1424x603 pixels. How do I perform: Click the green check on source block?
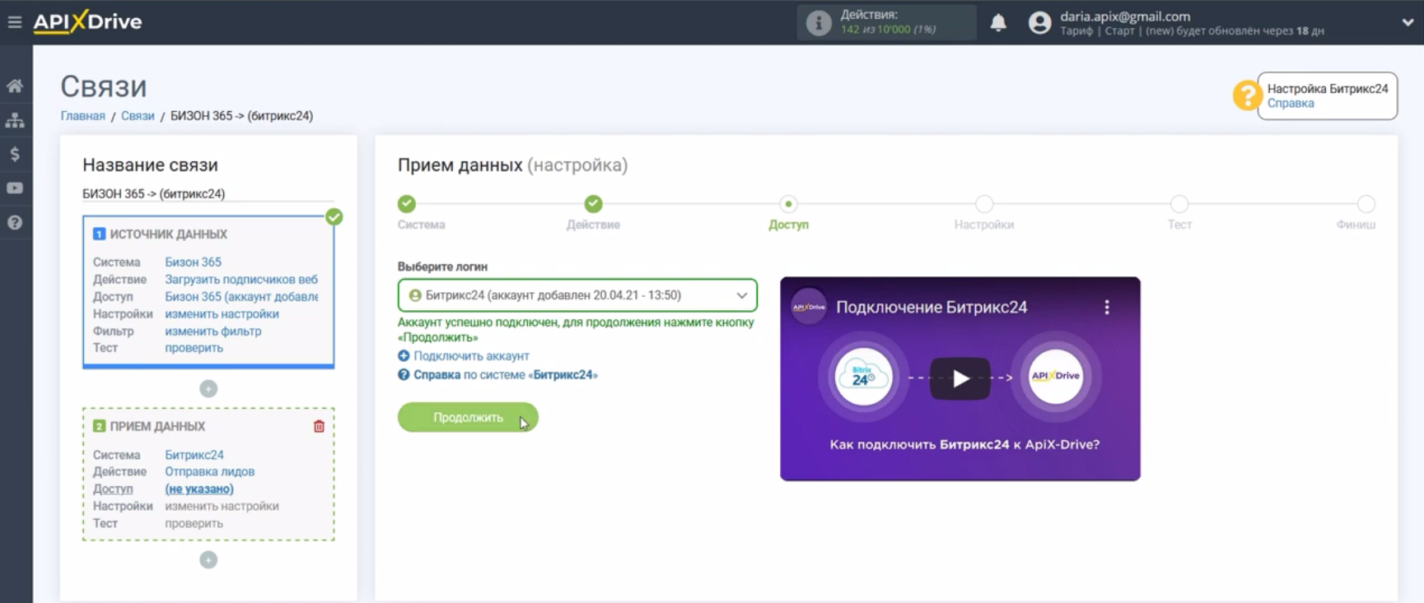coord(334,217)
